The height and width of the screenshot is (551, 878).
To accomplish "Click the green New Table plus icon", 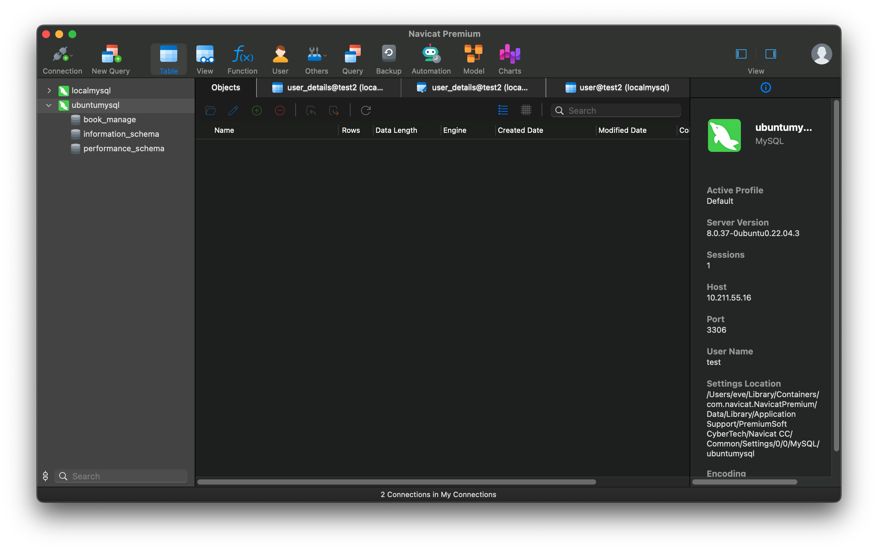I will tap(256, 110).
